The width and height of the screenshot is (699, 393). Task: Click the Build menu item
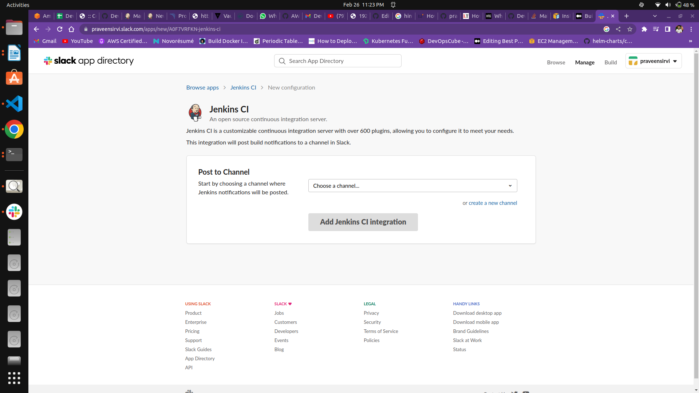click(x=611, y=62)
